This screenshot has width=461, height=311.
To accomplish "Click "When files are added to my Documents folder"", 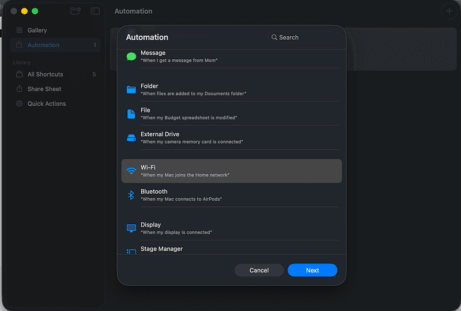I will click(194, 94).
